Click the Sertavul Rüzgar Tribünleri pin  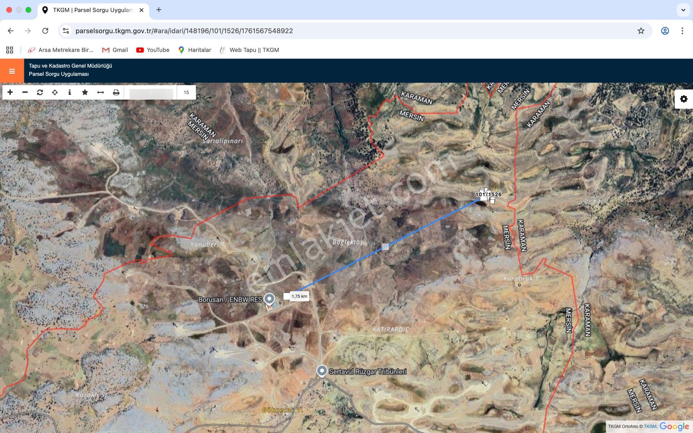[x=322, y=371]
